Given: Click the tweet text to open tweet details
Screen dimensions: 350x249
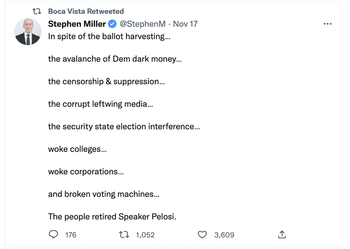Looking at the screenshot, I should [113, 126].
